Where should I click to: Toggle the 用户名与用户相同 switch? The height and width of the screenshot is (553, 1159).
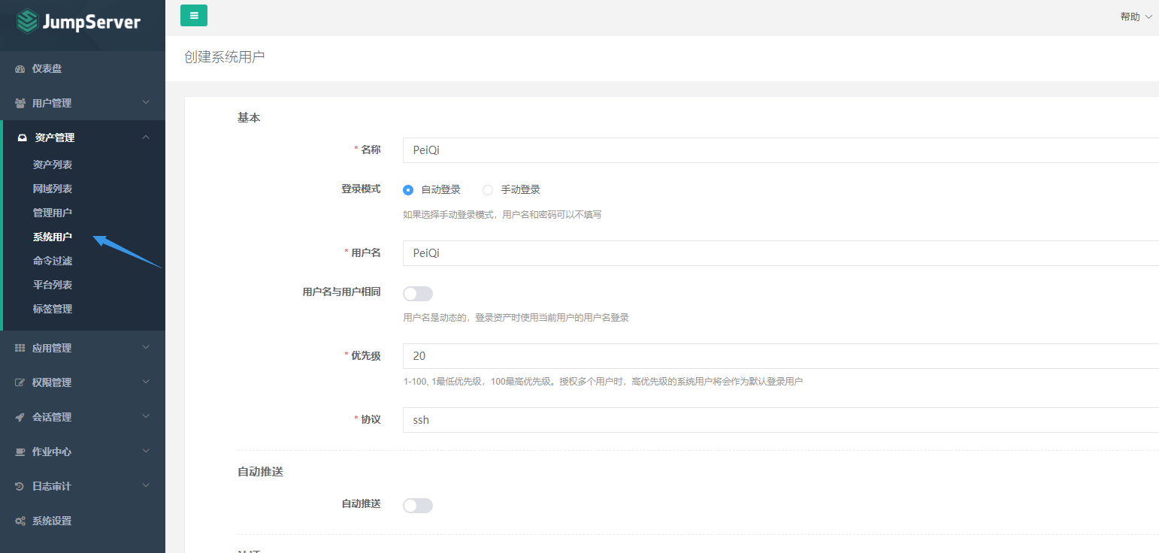point(418,294)
